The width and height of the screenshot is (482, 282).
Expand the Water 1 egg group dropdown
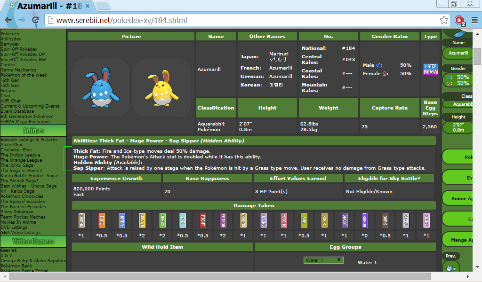323,260
